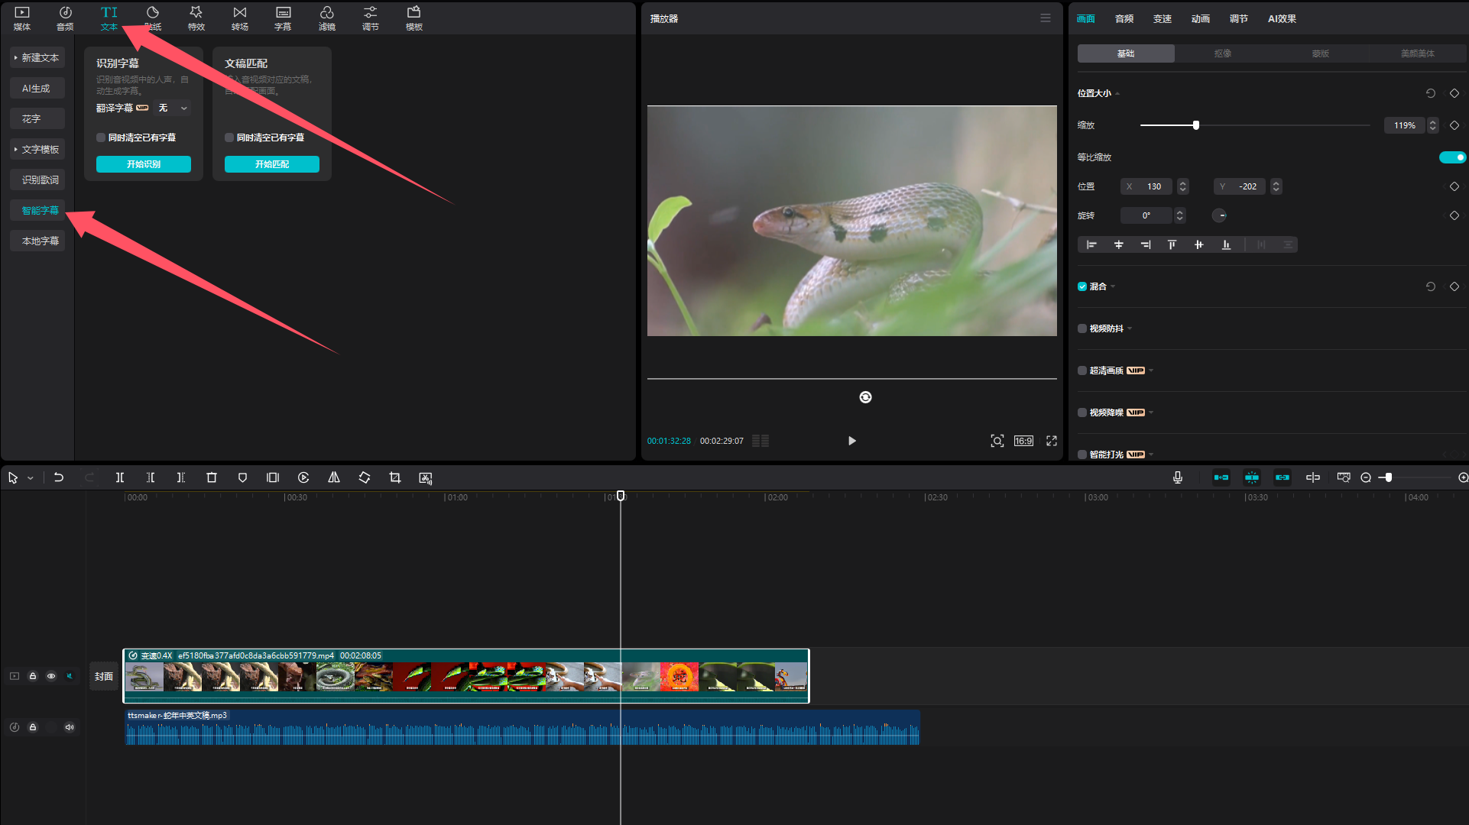Toggle video track visibility eye icon
The height and width of the screenshot is (825, 1469).
[x=51, y=676]
